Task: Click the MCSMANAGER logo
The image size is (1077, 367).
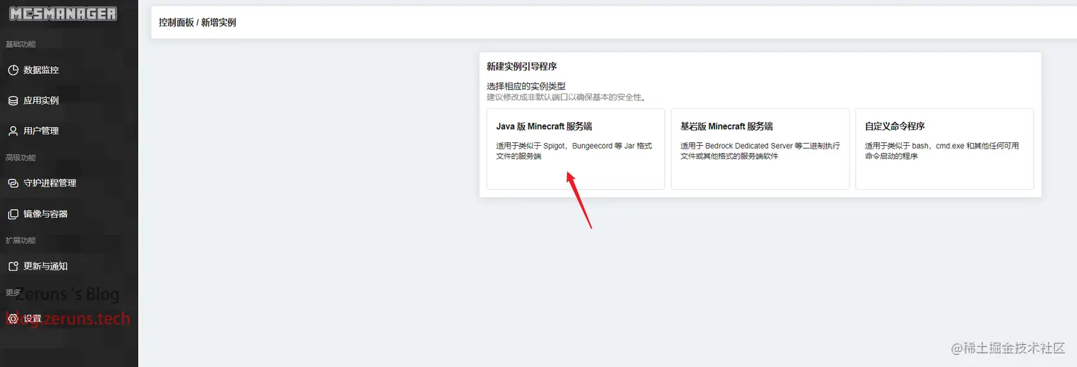Action: [63, 14]
